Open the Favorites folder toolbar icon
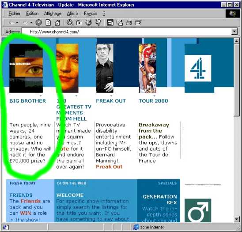The width and height of the screenshot is (242, 232). [79, 22]
